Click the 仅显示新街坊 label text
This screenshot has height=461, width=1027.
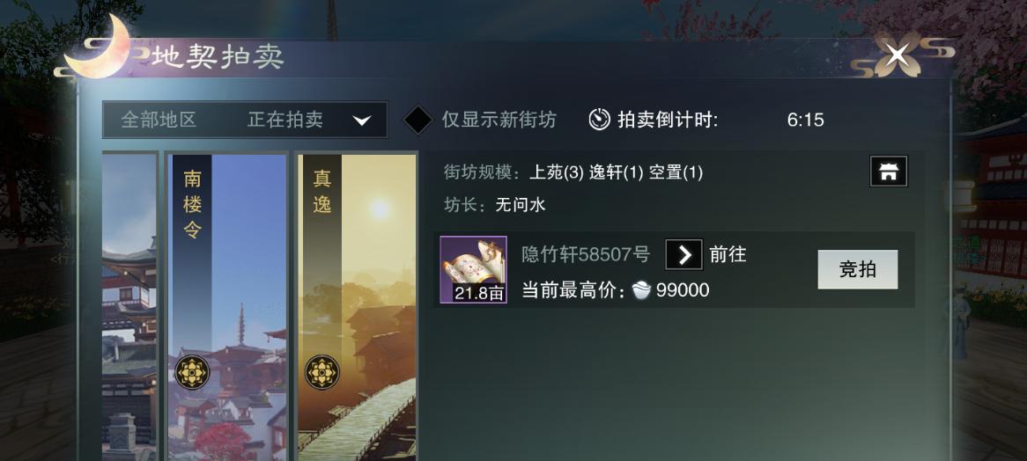[x=499, y=120]
